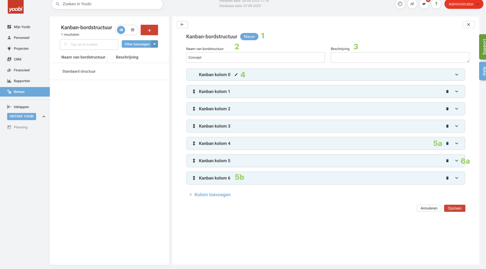
Task: Collapse the detail panel with arrow icon
Action: coord(182,24)
